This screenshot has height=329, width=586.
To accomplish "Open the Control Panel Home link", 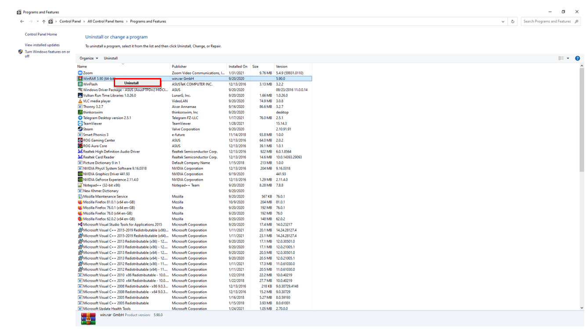I will point(41,34).
